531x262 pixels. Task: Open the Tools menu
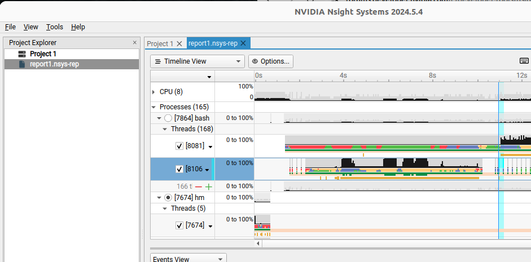click(55, 27)
